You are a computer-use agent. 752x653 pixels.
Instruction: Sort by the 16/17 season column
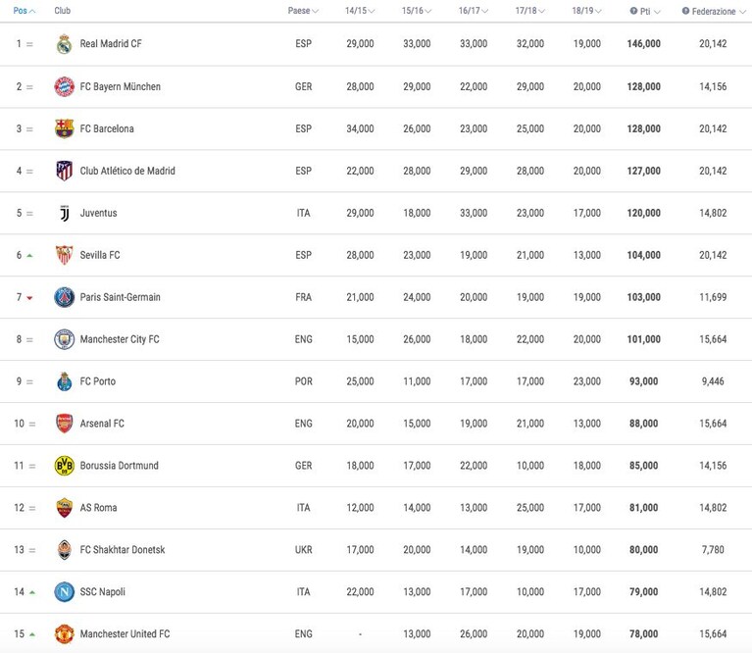click(473, 11)
